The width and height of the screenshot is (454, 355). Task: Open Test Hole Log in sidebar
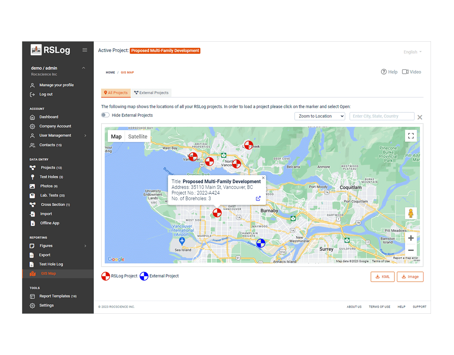(51, 264)
